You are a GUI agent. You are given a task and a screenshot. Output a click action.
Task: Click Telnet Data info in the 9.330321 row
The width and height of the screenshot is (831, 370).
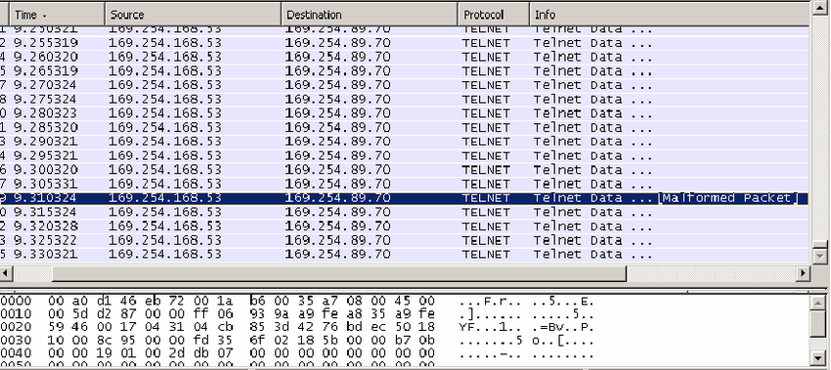tap(592, 255)
